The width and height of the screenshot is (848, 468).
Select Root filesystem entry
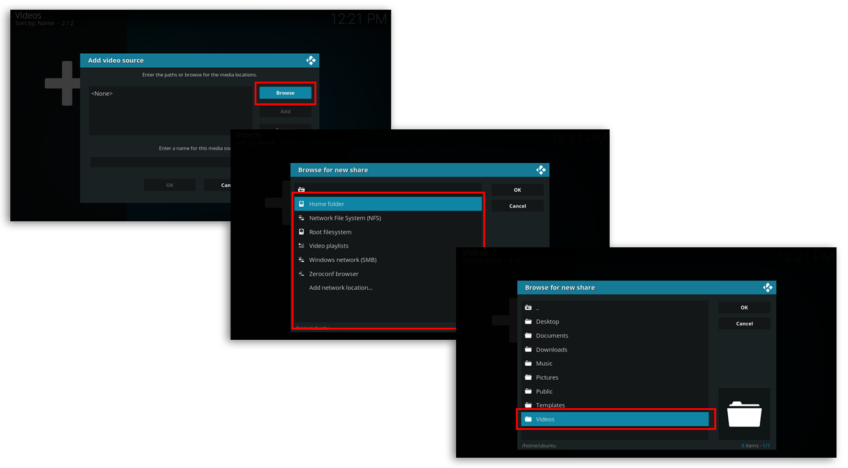388,232
